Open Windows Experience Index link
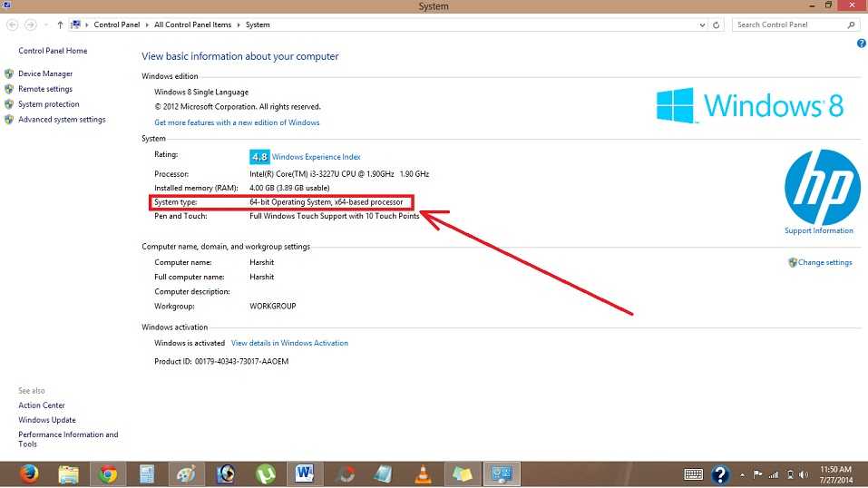 coord(316,157)
